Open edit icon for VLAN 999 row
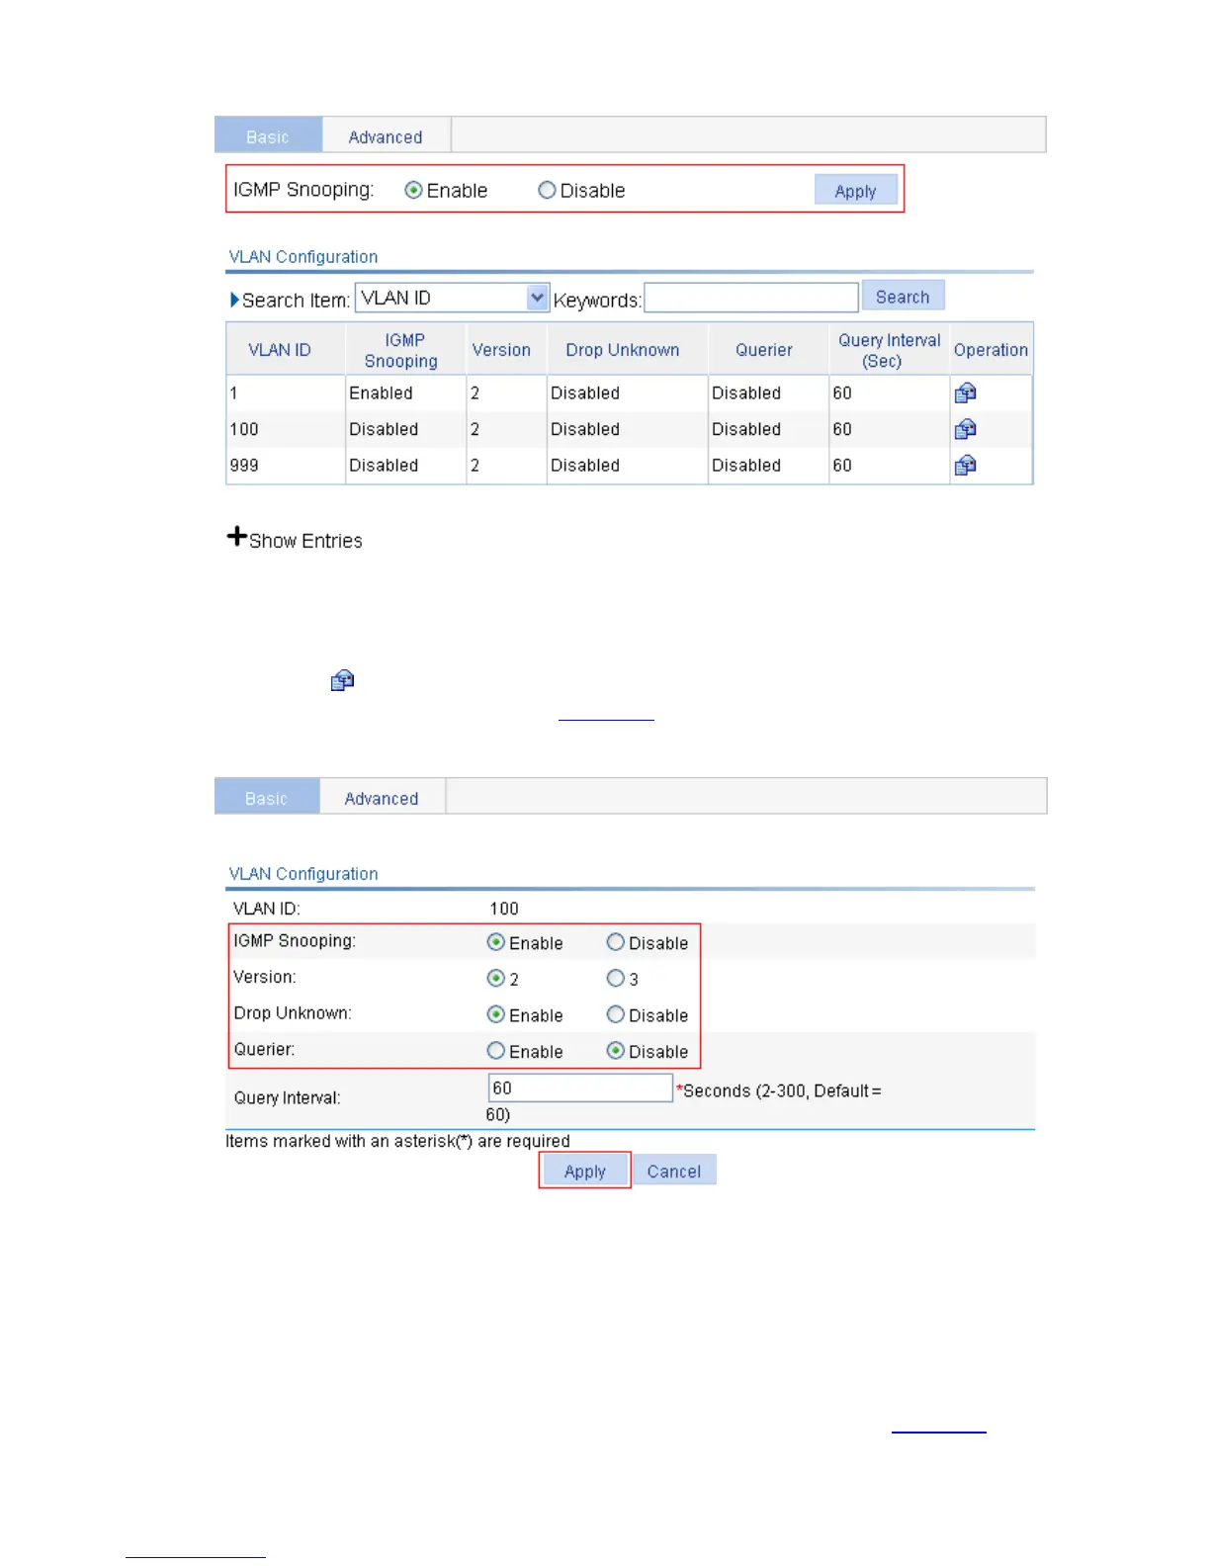This screenshot has width=1210, height=1566. click(965, 465)
